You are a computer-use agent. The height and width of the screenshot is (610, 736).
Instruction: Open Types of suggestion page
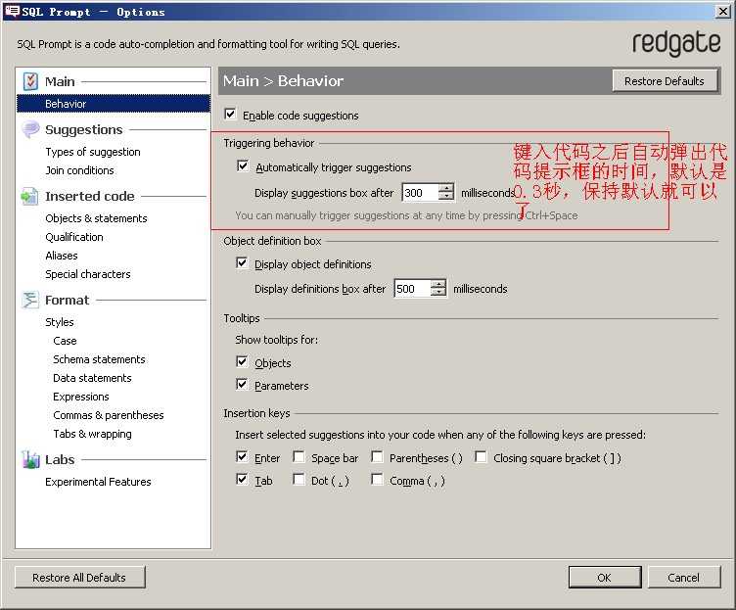[93, 152]
